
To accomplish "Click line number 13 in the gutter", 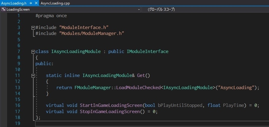I will pyautogui.click(x=17, y=87).
